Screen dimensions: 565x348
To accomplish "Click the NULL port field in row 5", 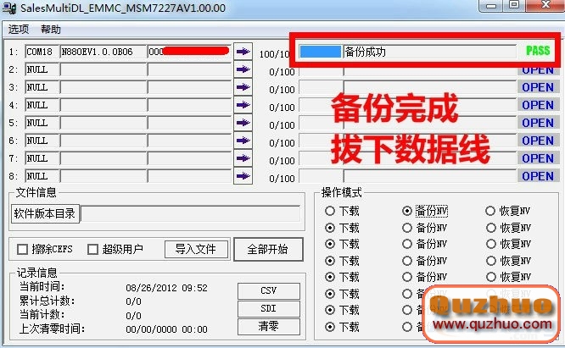I will click(42, 123).
